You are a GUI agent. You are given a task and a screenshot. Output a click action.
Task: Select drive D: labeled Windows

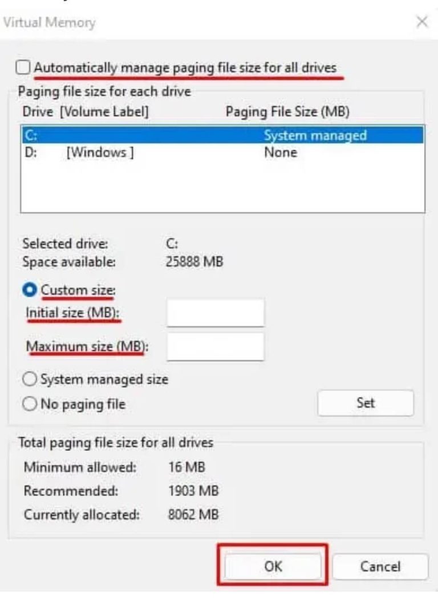pos(114,152)
